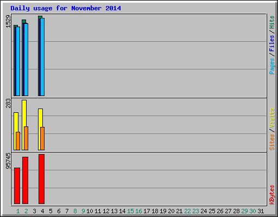278x217 pixels.
Task: Click day 6 on the x-axis
Action: coord(59,211)
